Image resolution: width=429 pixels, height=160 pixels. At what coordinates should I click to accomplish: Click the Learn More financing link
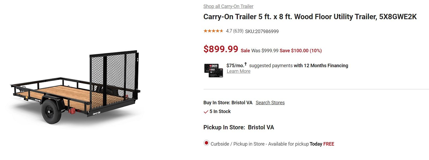(238, 71)
